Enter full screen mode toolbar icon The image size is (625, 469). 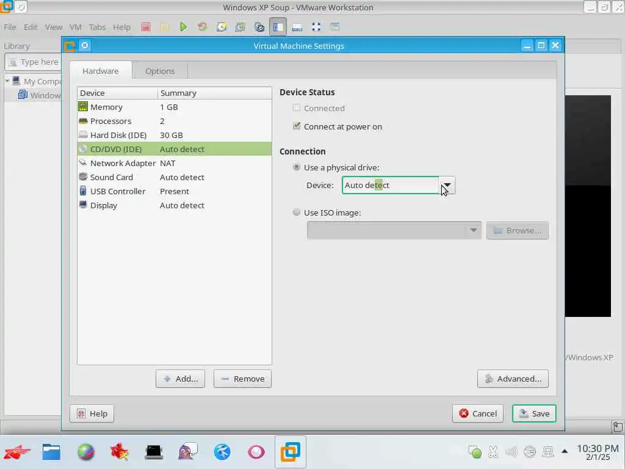(317, 27)
